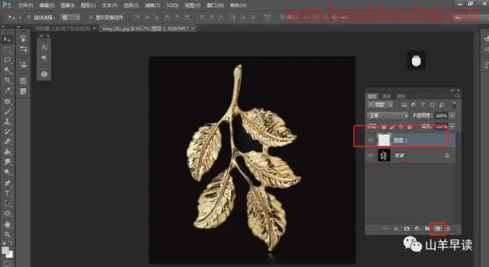Hide 图层 1 using its eye icon

[x=370, y=140]
